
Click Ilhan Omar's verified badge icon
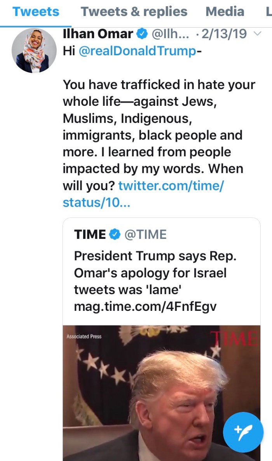(143, 34)
